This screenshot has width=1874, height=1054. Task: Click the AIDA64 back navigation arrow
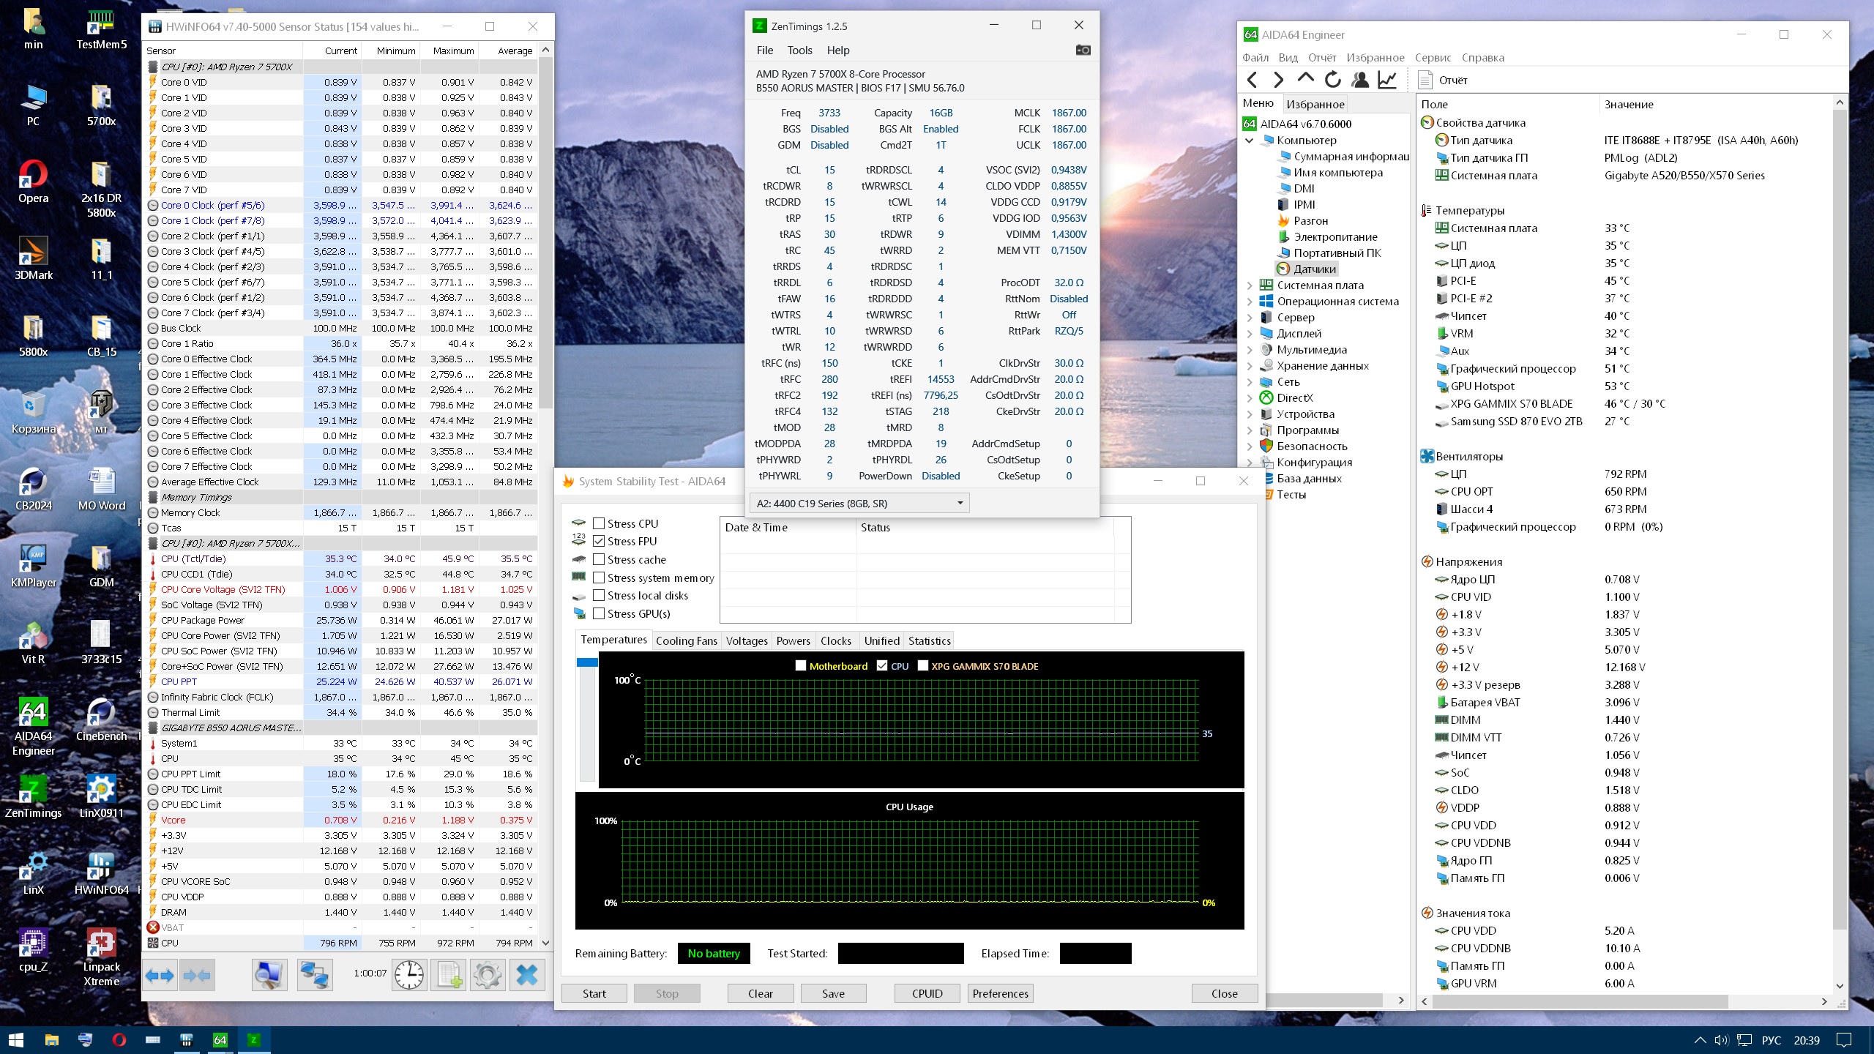coord(1253,80)
